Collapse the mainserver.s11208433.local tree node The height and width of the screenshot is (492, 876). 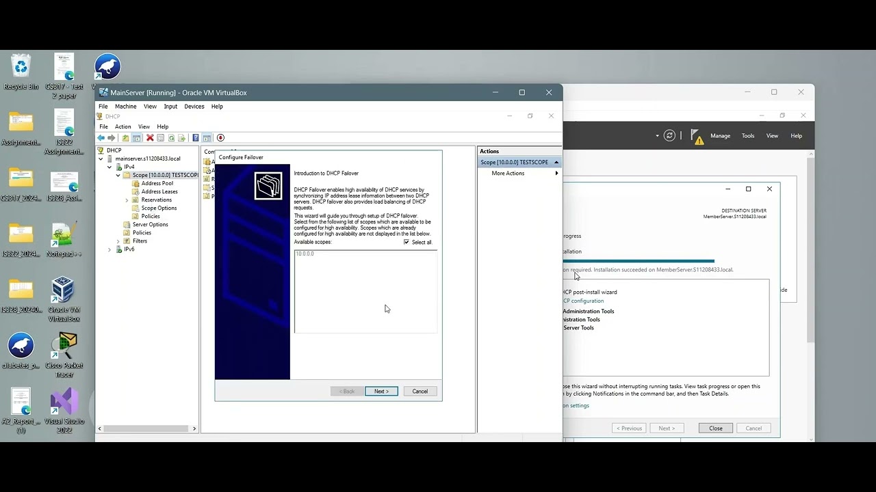[x=101, y=159]
